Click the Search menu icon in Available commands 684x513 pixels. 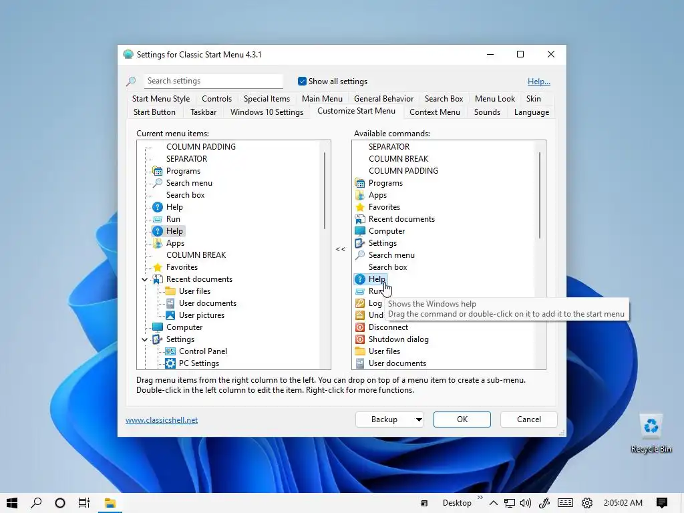pyautogui.click(x=360, y=254)
